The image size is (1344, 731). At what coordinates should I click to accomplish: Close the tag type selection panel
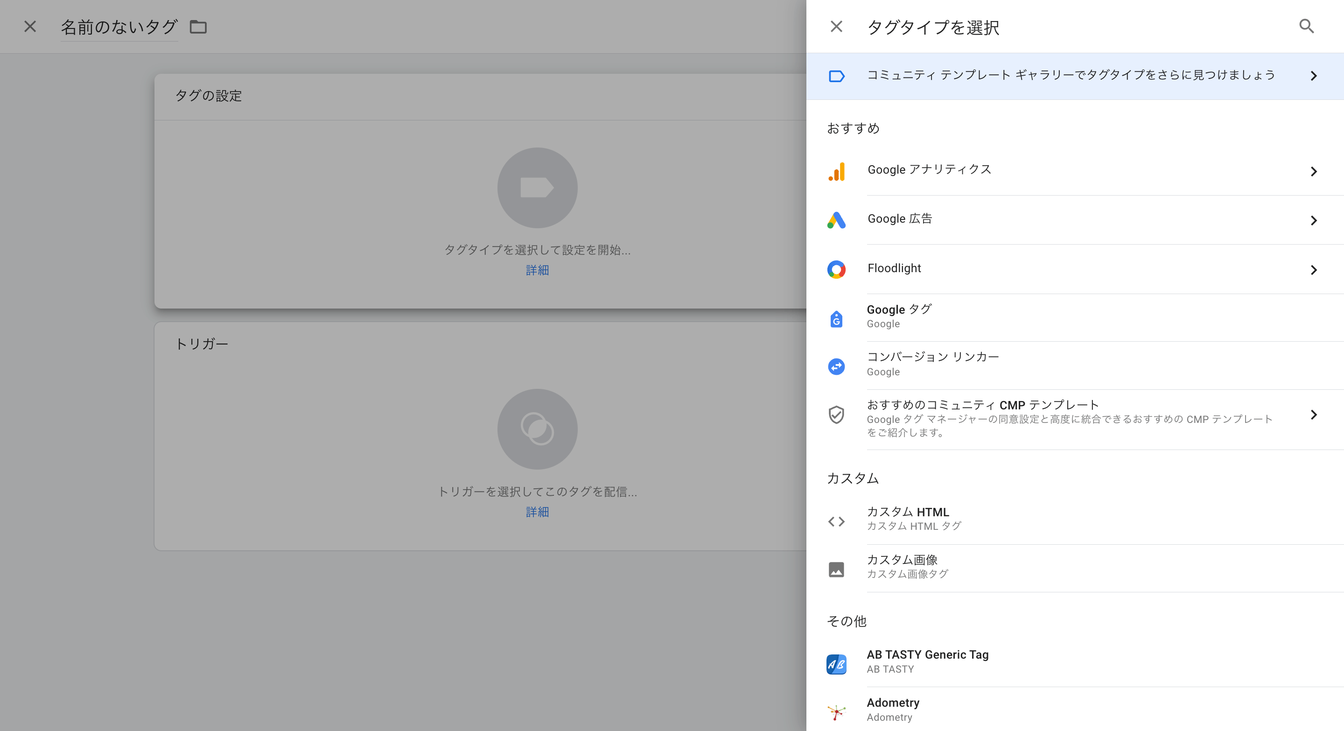(x=836, y=27)
